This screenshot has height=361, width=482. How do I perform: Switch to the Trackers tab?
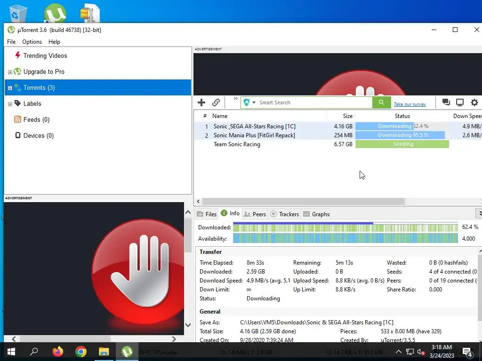285,214
